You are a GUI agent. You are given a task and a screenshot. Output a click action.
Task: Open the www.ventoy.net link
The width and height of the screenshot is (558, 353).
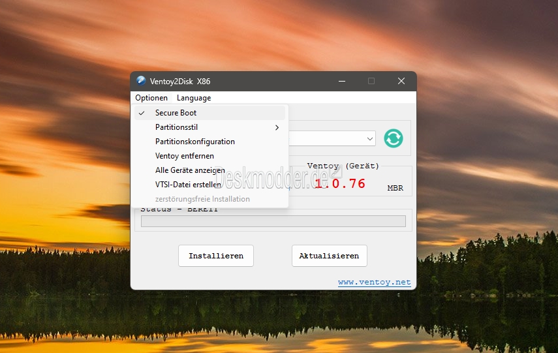[x=375, y=282]
